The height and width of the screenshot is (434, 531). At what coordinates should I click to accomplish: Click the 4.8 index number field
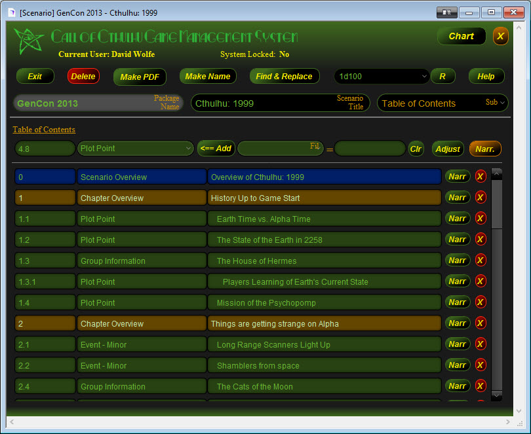click(45, 149)
